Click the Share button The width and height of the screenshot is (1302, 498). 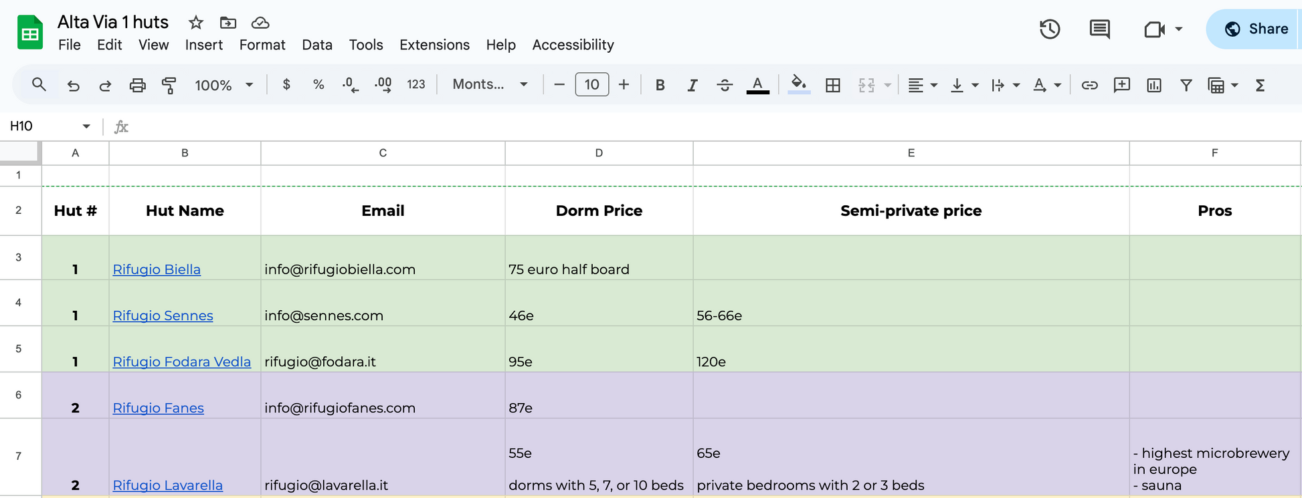click(x=1255, y=29)
